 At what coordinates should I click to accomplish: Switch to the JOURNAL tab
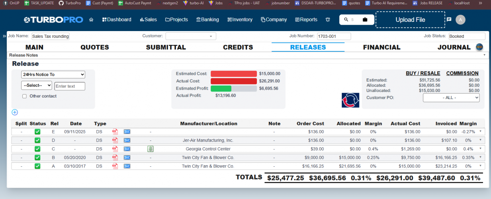click(454, 47)
